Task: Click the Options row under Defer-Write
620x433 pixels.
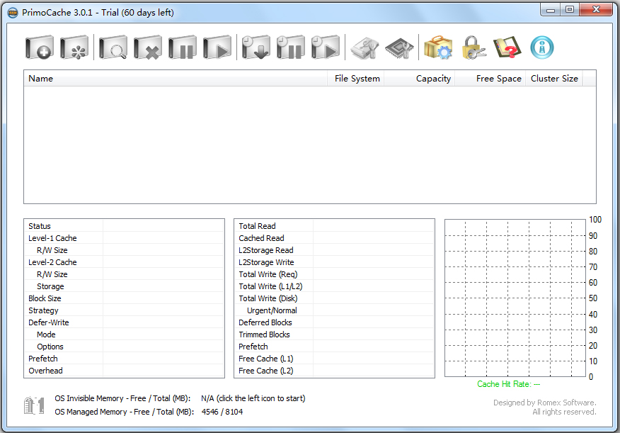Action: click(124, 347)
